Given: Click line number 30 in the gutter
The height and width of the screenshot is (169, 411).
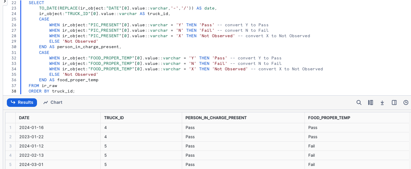Looking at the screenshot, I should point(14,47).
